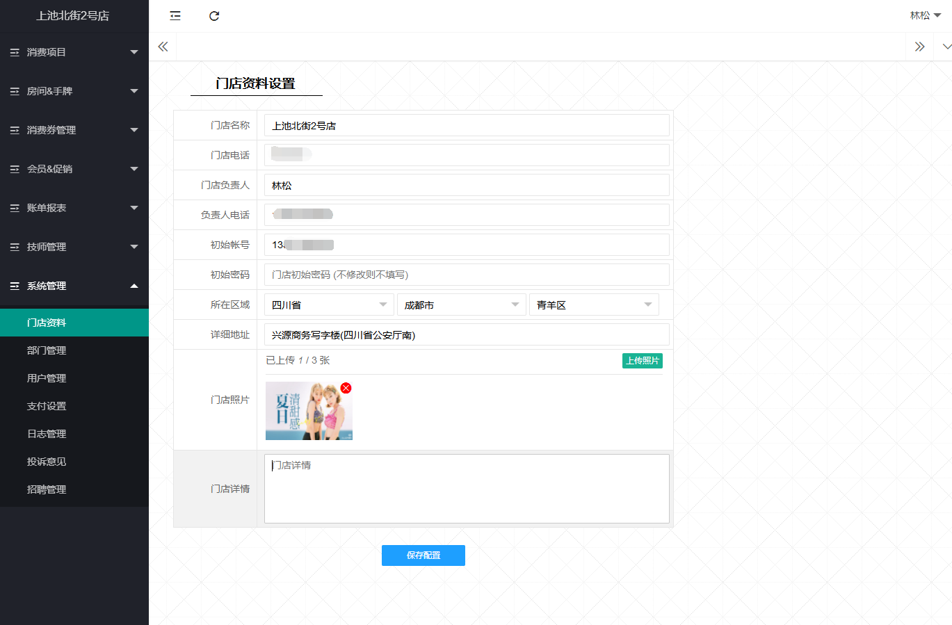Viewport: 952px width, 625px height.
Task: Go to 支付设置 submenu item
Action: click(47, 406)
